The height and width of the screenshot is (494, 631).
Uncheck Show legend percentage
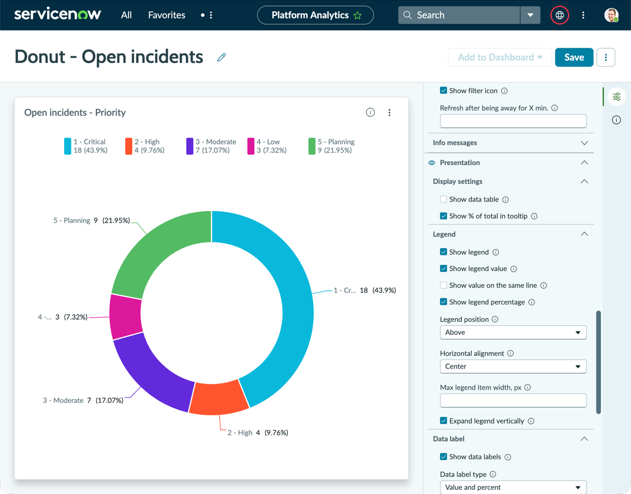coord(444,302)
